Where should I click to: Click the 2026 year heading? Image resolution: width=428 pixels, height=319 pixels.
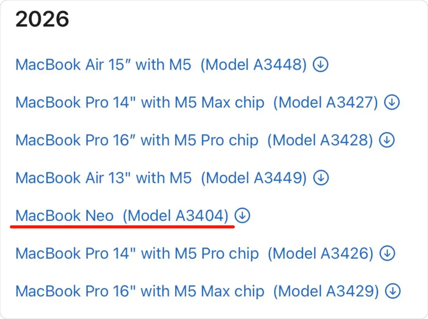click(42, 20)
